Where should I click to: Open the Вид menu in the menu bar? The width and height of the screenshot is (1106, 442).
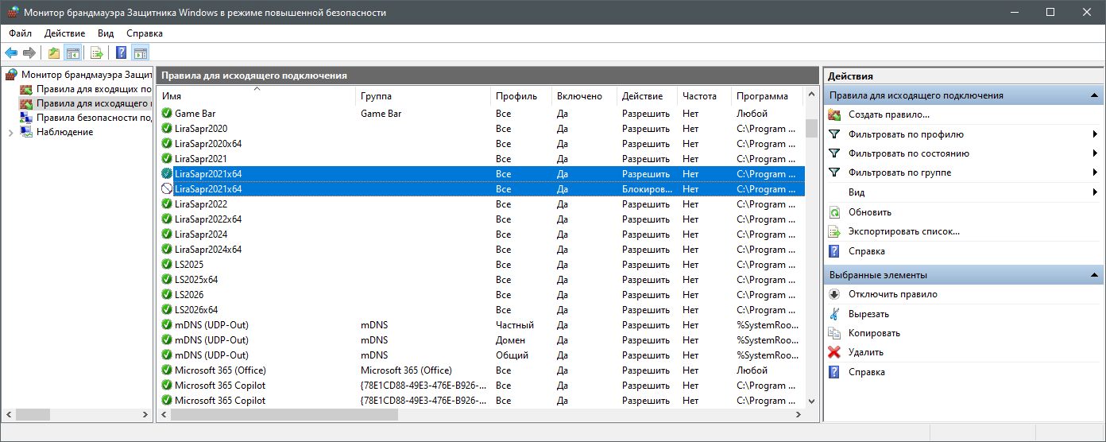click(x=106, y=33)
